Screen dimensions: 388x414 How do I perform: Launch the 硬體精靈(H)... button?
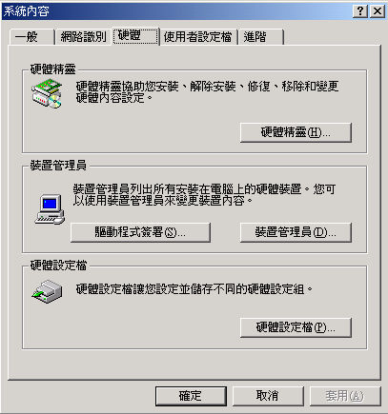[296, 132]
